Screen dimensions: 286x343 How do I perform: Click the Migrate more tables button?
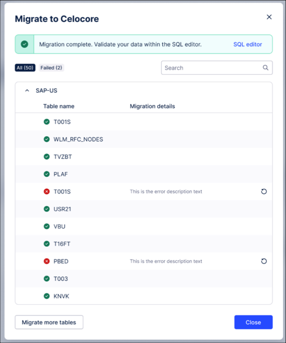click(x=49, y=322)
